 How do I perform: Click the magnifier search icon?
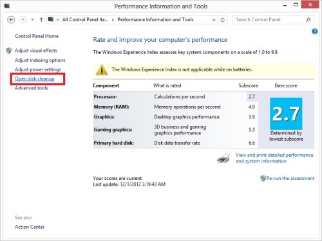(308, 20)
